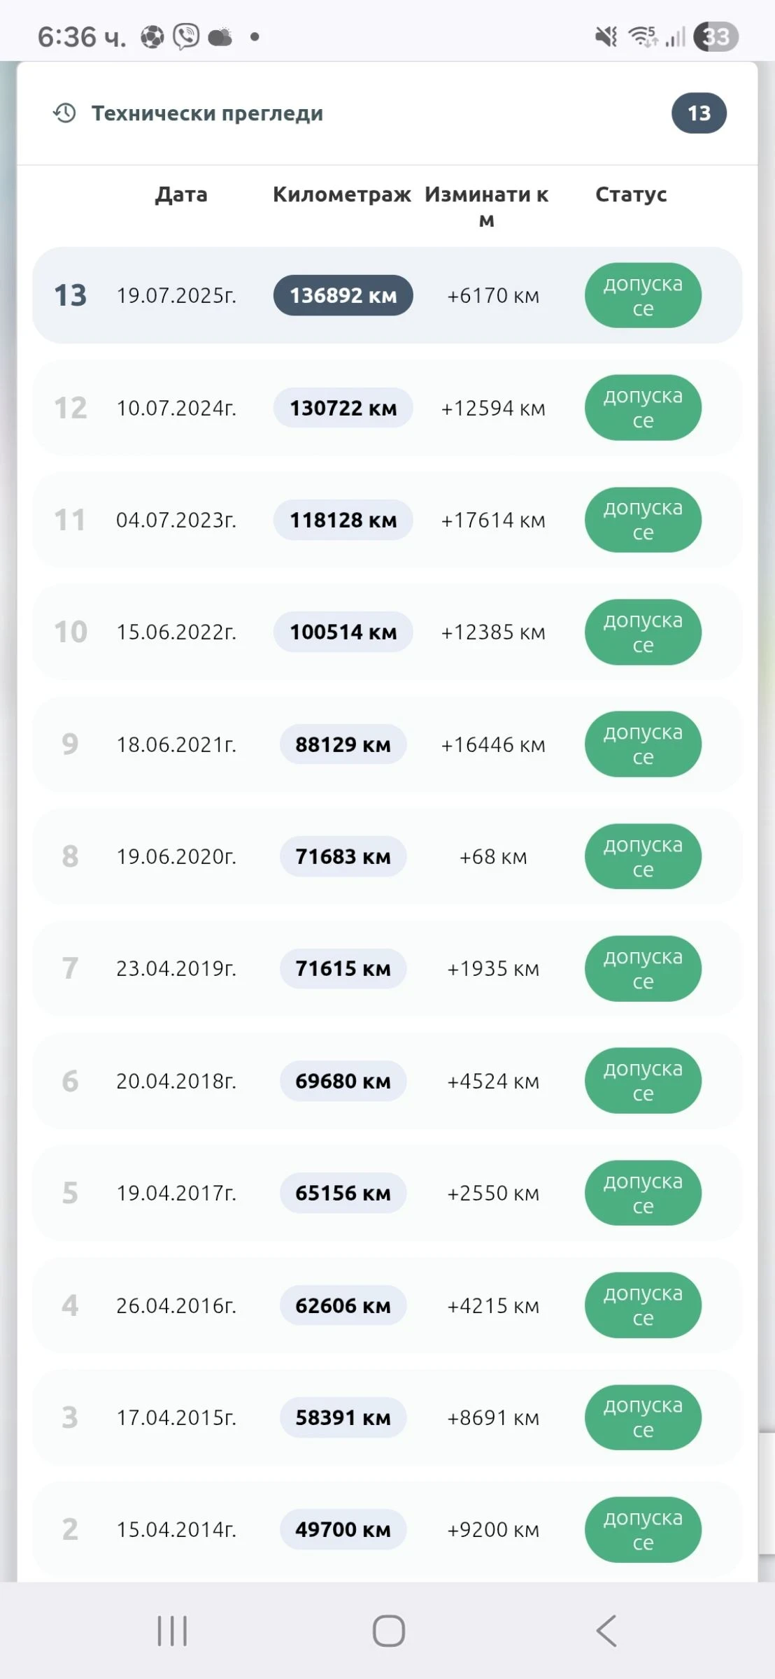
Task: Tap the soccer ball notification icon
Action: [x=152, y=36]
